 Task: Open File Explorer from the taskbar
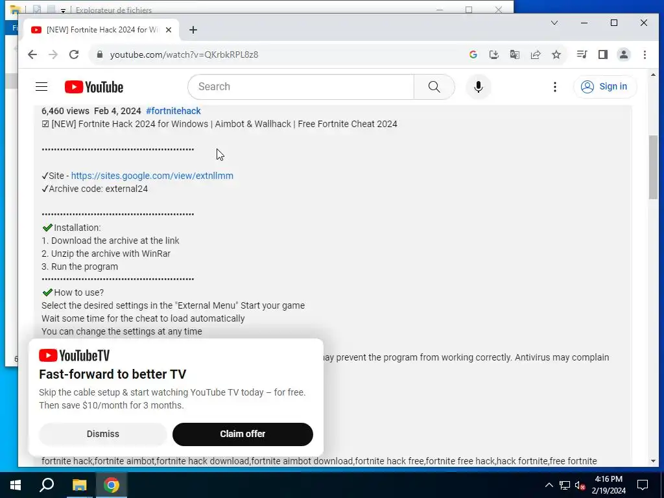(x=79, y=485)
